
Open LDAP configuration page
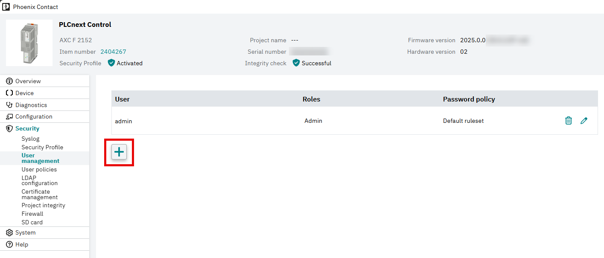click(40, 180)
